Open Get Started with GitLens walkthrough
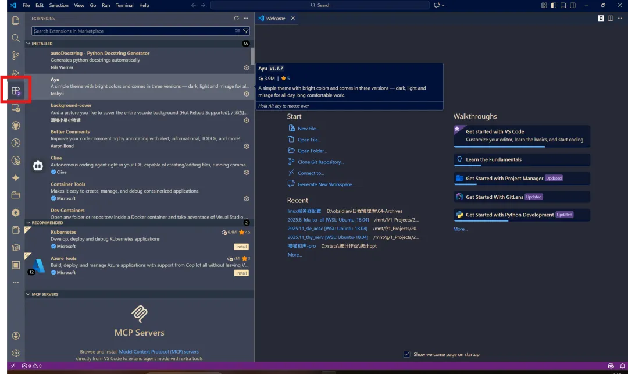This screenshot has height=374, width=628. [522, 197]
